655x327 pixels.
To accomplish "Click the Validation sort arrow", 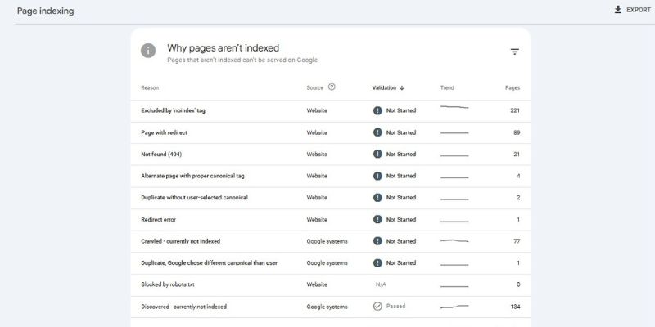I will click(402, 87).
